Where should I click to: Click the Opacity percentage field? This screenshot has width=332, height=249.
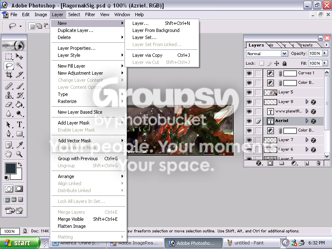tap(315, 54)
